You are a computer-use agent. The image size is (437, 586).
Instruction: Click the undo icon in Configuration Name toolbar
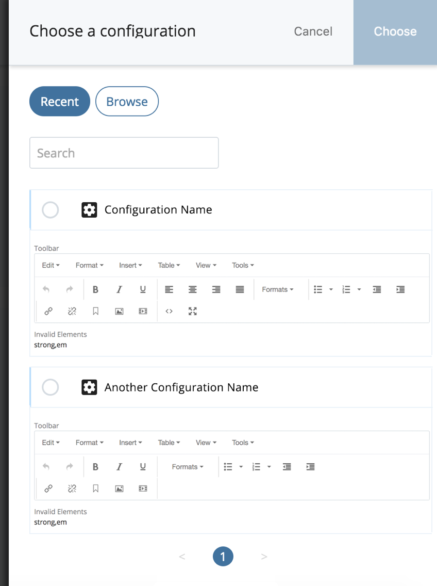pyautogui.click(x=46, y=289)
